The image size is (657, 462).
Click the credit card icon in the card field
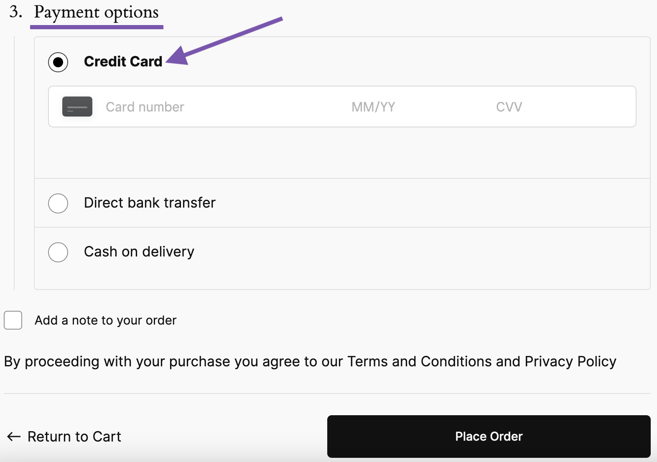tap(77, 107)
